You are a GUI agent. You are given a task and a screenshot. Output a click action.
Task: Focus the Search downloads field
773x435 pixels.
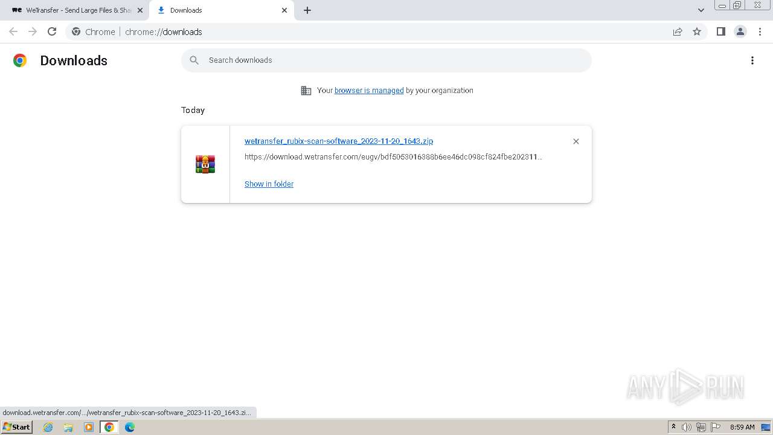(386, 60)
